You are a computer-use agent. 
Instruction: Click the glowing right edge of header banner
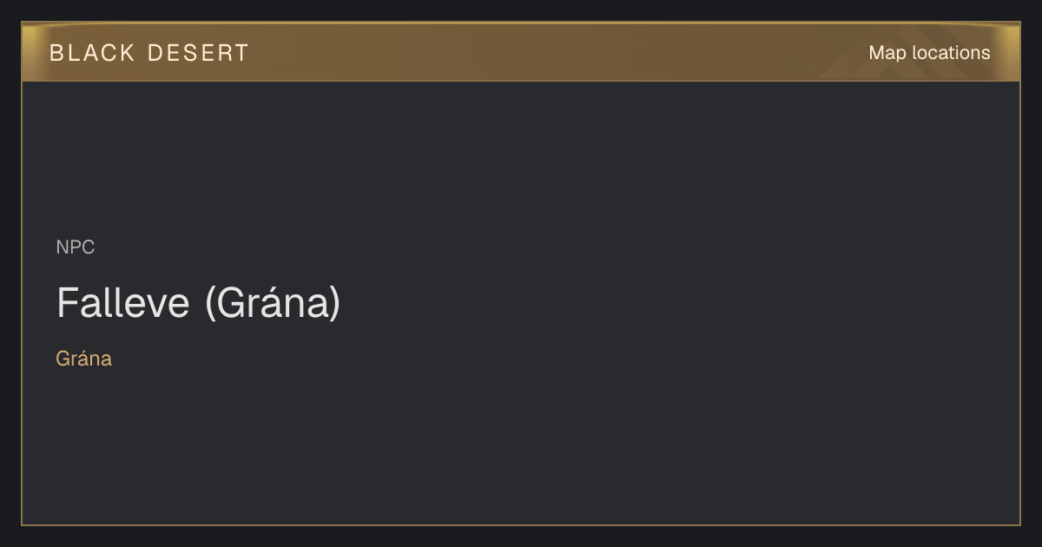pos(1012,52)
